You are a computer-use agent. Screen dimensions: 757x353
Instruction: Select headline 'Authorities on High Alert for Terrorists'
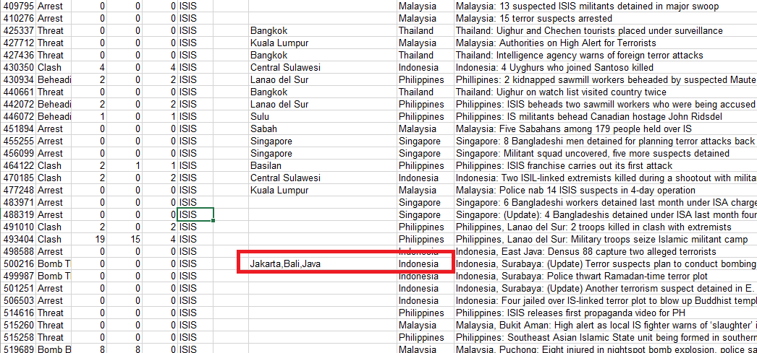(556, 43)
